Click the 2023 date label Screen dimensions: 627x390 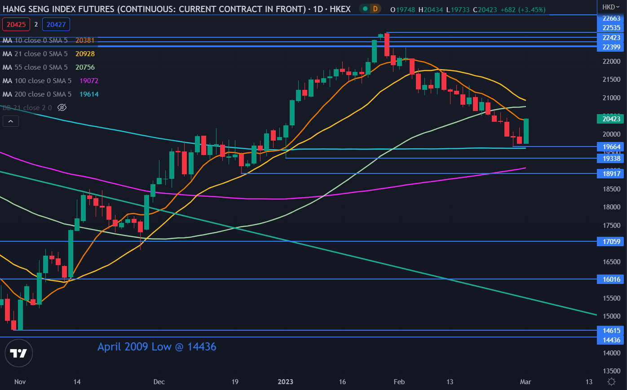(x=285, y=382)
